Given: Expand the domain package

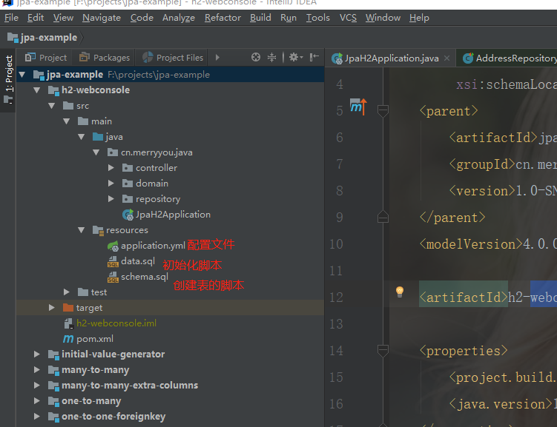Looking at the screenshot, I should pos(111,184).
